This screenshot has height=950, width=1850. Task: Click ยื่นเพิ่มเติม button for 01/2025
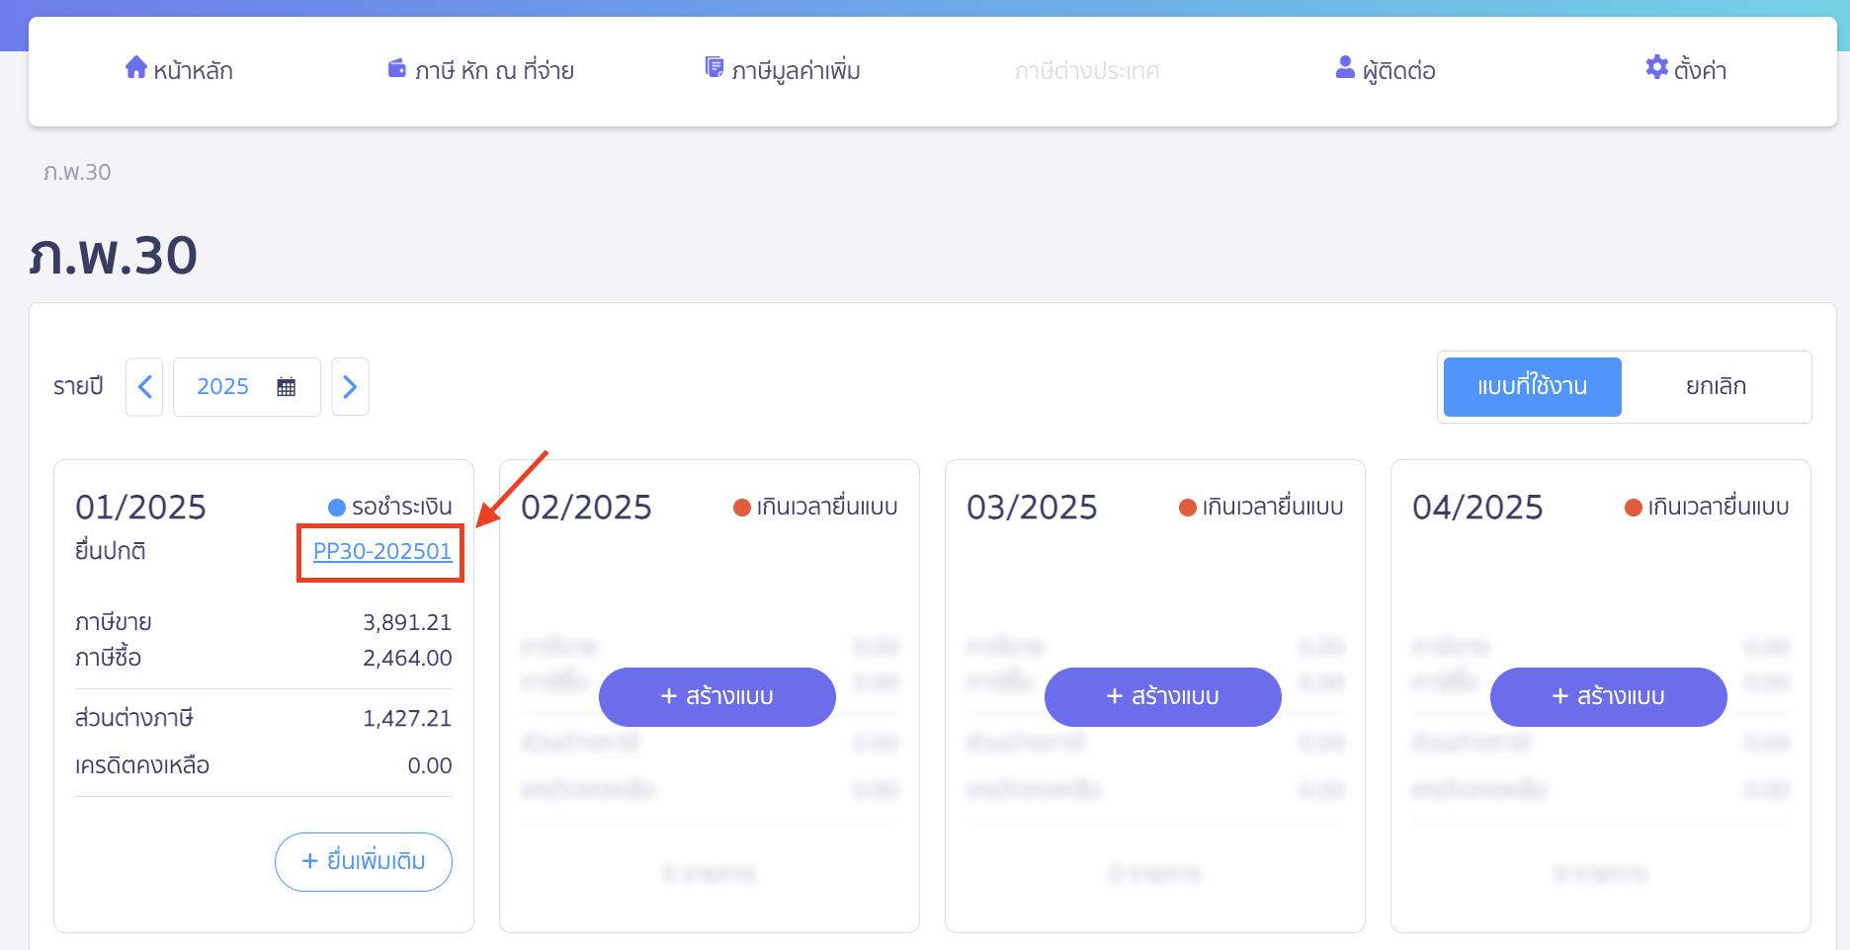pyautogui.click(x=364, y=861)
